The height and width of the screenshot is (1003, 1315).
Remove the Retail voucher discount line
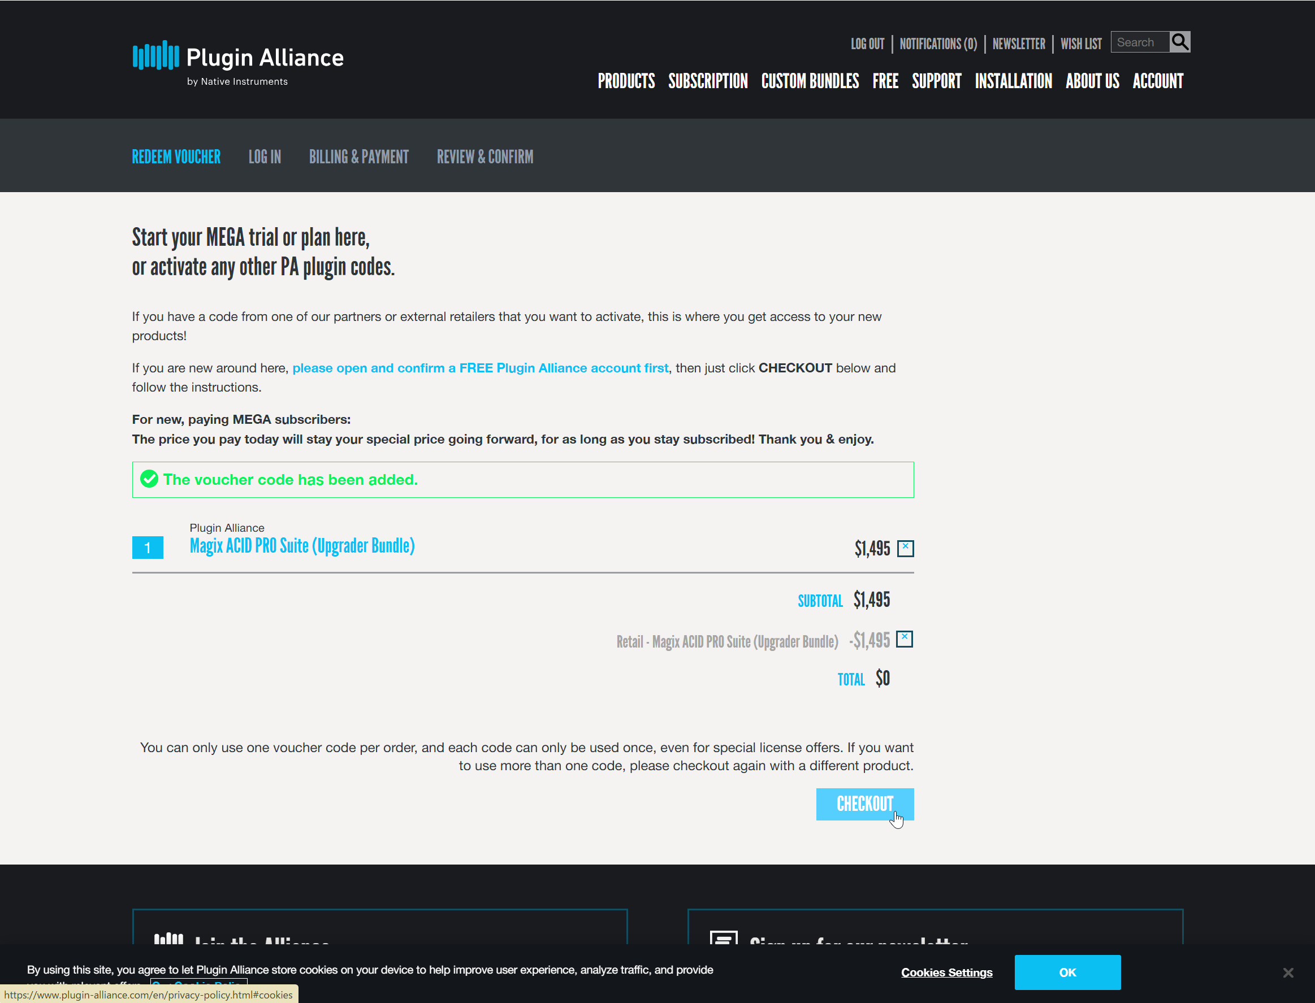(x=905, y=639)
